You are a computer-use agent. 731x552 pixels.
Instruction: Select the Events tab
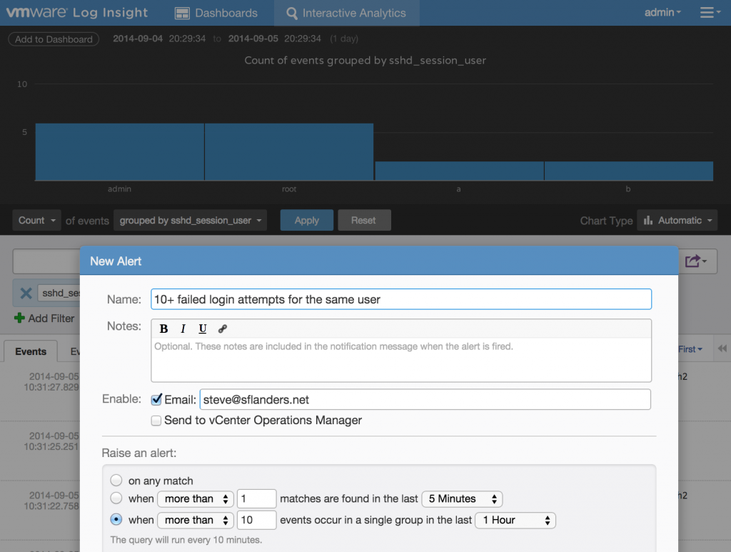(31, 351)
